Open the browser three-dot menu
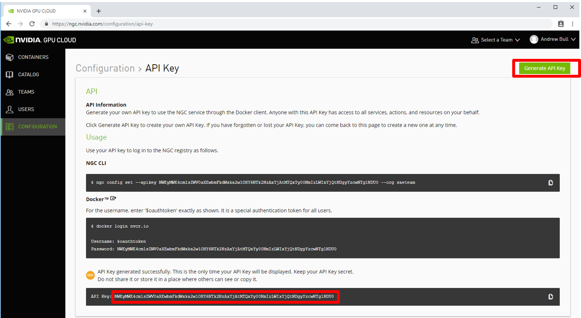581x318 pixels. pos(572,24)
